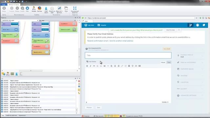The height and width of the screenshot is (118, 210).
Task: Switch to the Переменные tab
Action: [22, 115]
